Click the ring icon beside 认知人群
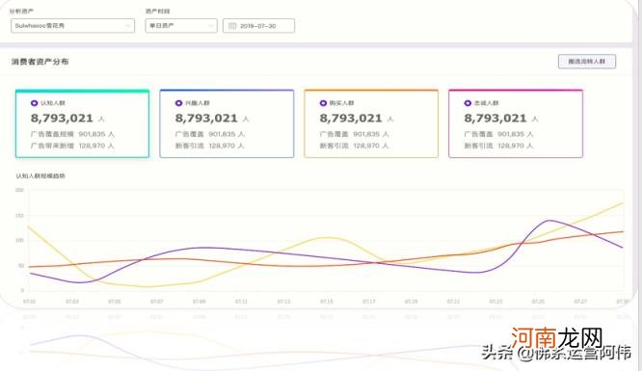 point(34,103)
